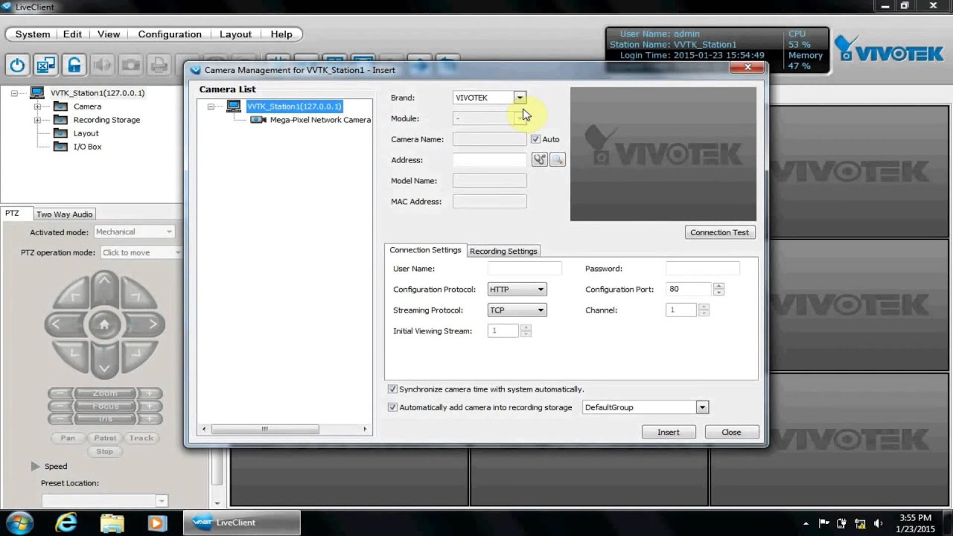Switch to the Recording Settings tab
953x536 pixels.
tap(503, 251)
